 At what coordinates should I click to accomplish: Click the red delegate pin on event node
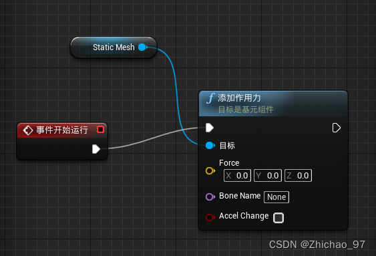coord(100,130)
